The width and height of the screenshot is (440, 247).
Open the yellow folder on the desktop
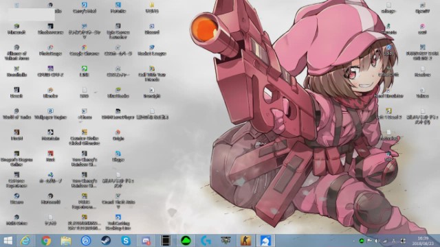tap(152, 8)
